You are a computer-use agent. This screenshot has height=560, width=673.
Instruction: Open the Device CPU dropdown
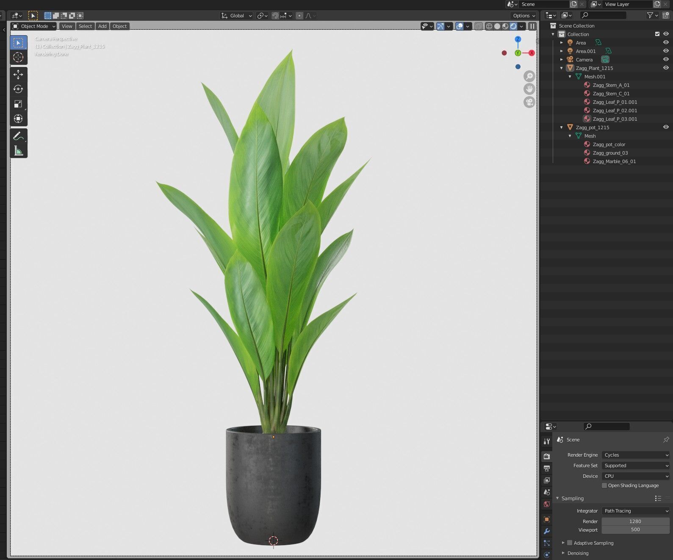pyautogui.click(x=636, y=476)
